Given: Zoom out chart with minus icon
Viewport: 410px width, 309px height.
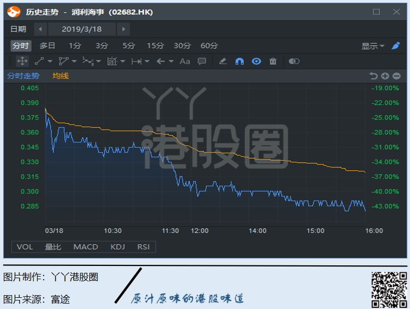Looking at the screenshot, I should tap(396, 76).
